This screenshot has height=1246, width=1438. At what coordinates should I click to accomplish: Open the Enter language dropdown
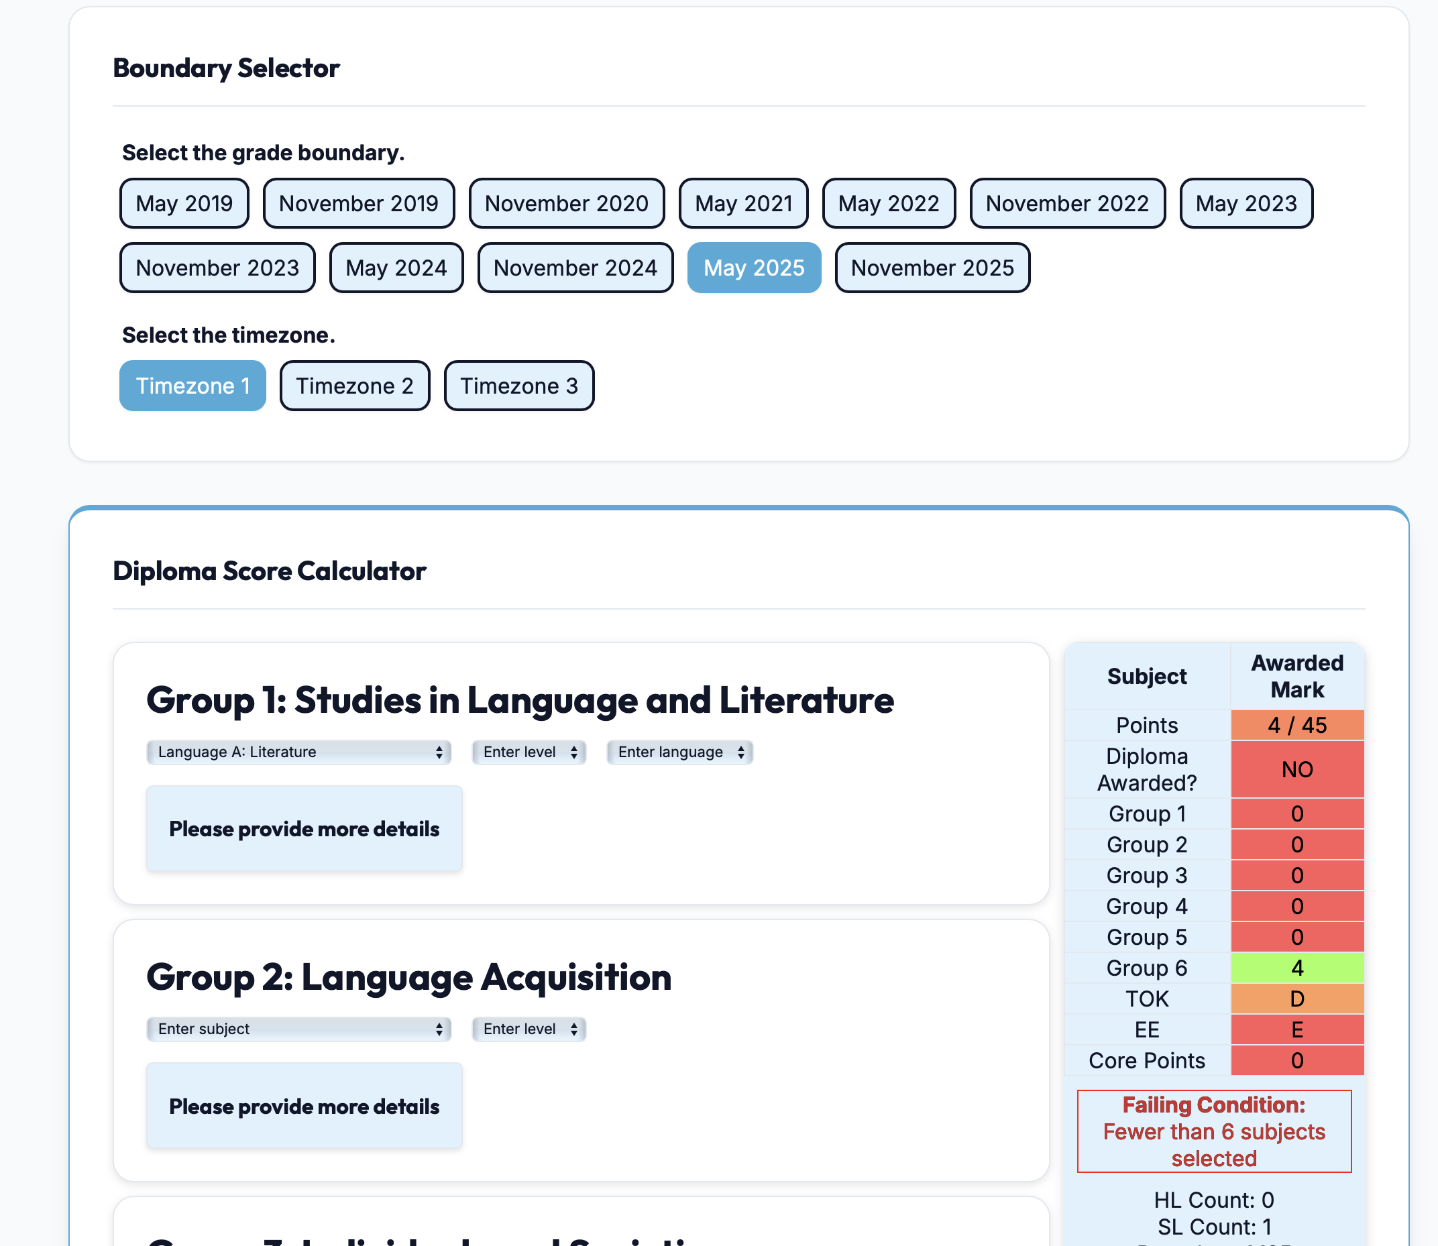679,752
